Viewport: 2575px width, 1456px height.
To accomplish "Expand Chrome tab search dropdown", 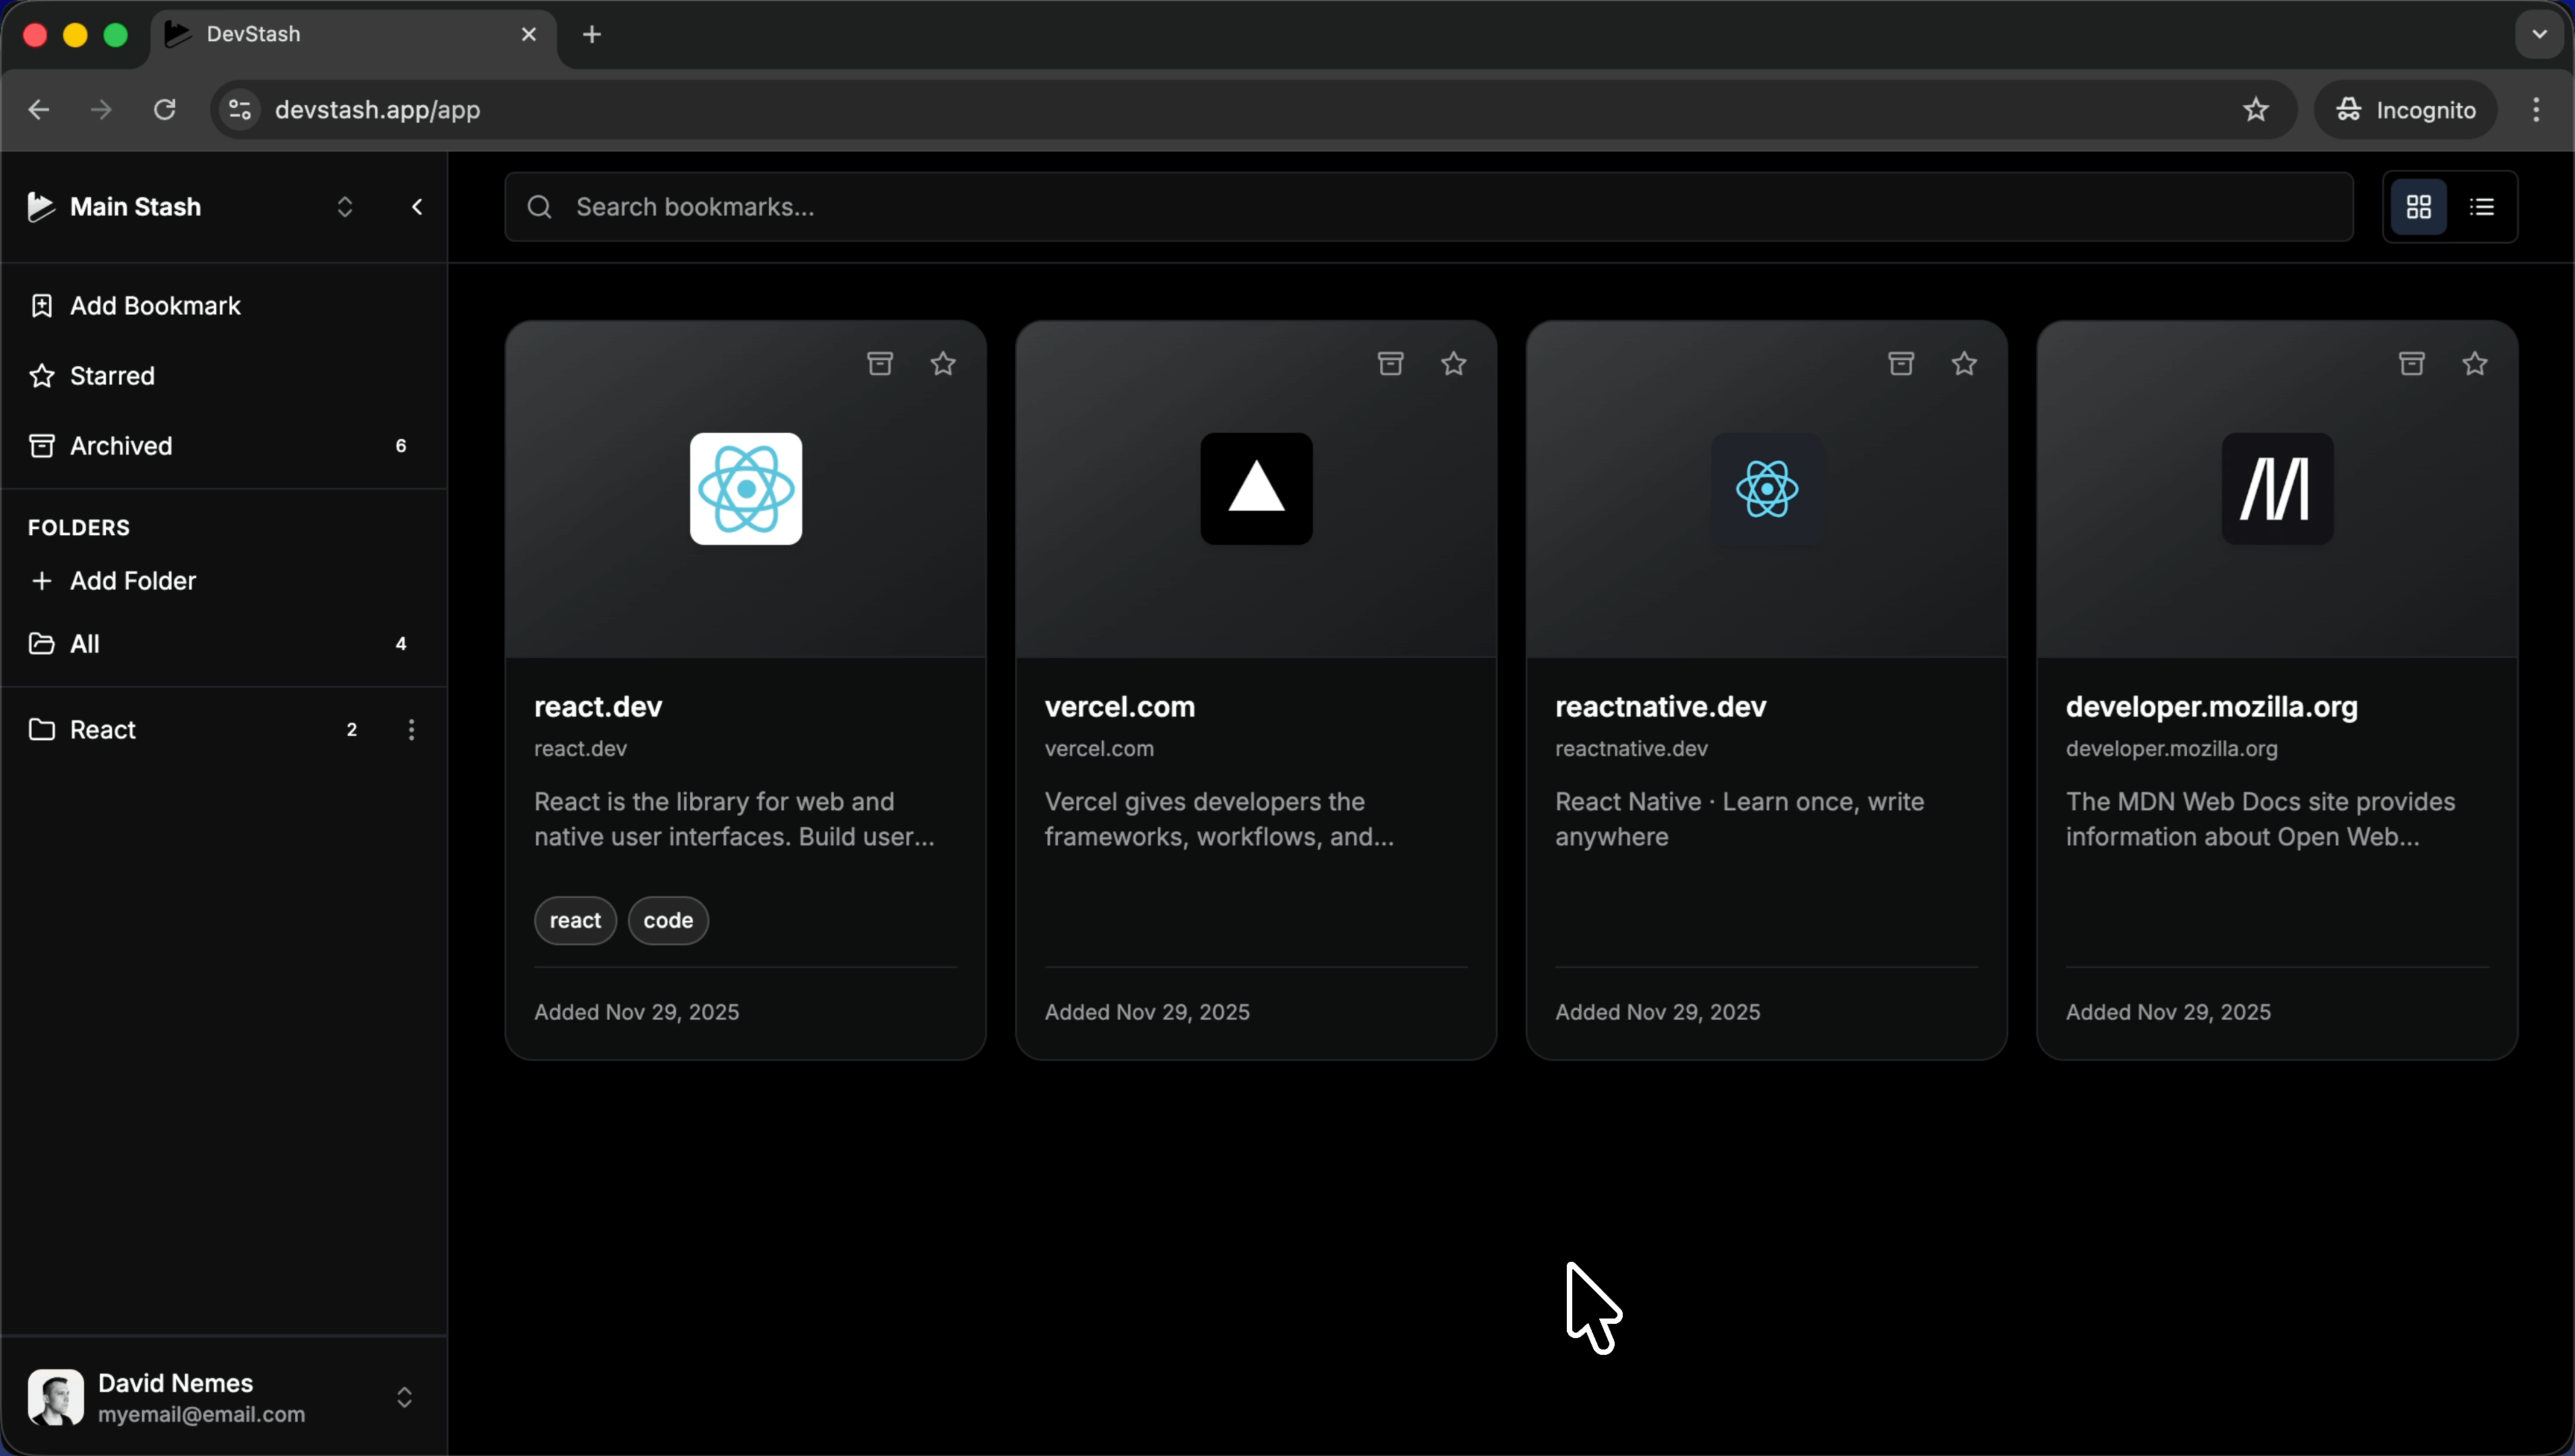I will pos(2539,34).
